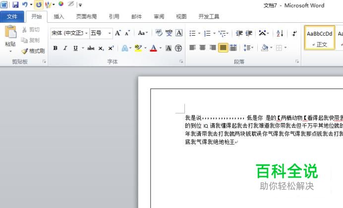The image size is (343, 208).
Task: Open underline style dropdown arrow
Action: coord(83,48)
